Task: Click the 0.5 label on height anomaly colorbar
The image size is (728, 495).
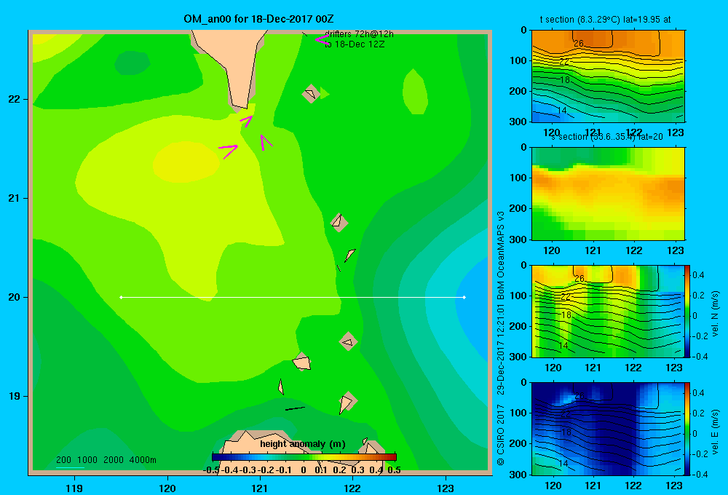Action: (x=394, y=470)
